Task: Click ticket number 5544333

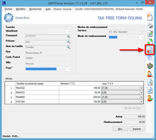Action: point(37,93)
